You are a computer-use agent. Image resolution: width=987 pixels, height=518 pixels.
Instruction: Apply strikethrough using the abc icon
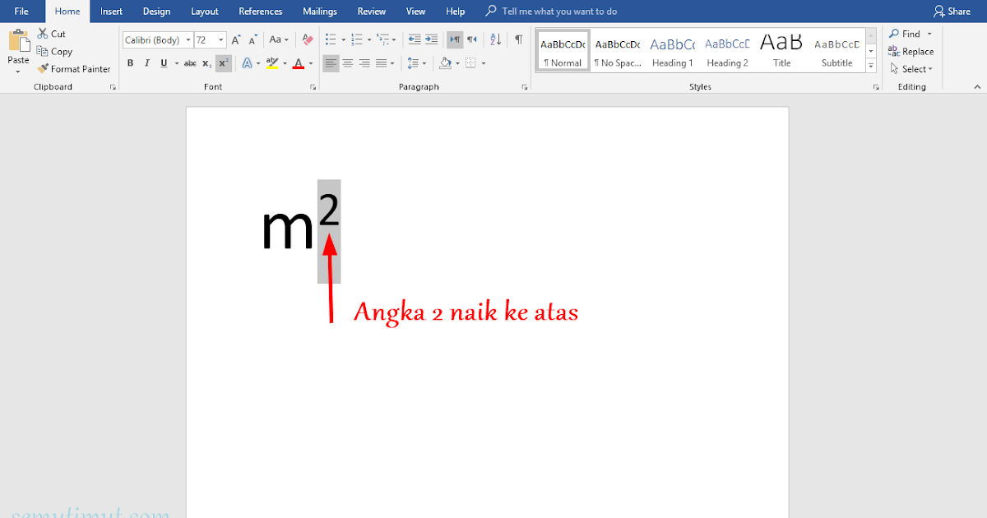tap(190, 63)
